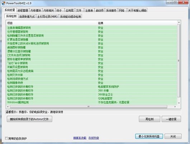Open the 新版本功能 link

[x=80, y=138]
